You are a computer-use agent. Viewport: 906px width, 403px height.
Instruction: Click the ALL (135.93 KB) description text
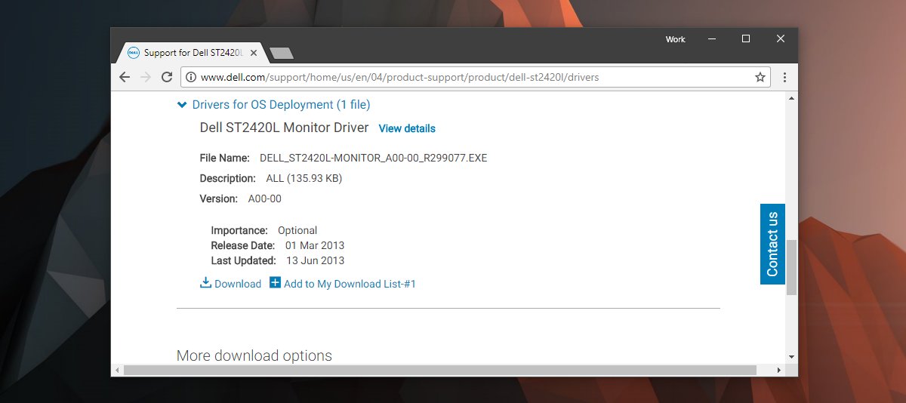tap(304, 179)
